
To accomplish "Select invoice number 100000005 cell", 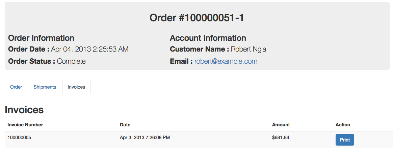I will point(19,137).
